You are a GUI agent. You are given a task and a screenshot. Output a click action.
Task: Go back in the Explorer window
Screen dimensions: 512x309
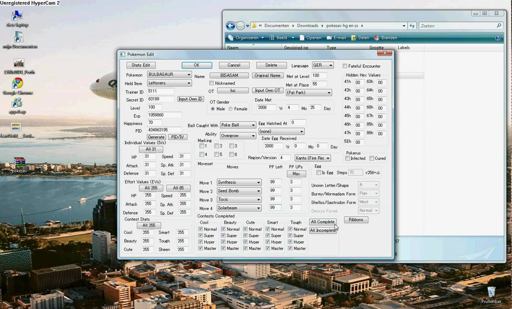pyautogui.click(x=231, y=25)
